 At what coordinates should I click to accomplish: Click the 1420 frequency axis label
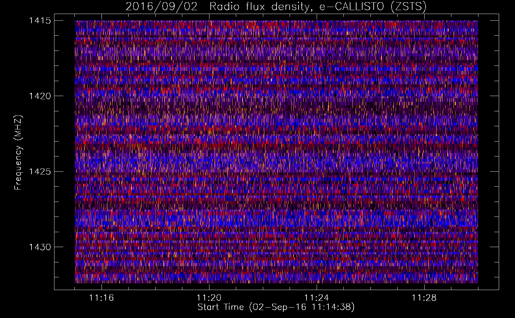coord(40,96)
